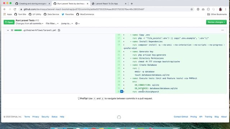Image resolution: width=230 pixels, height=129 pixels.
Task: Open the Pricing footer link
Action: coord(193,117)
